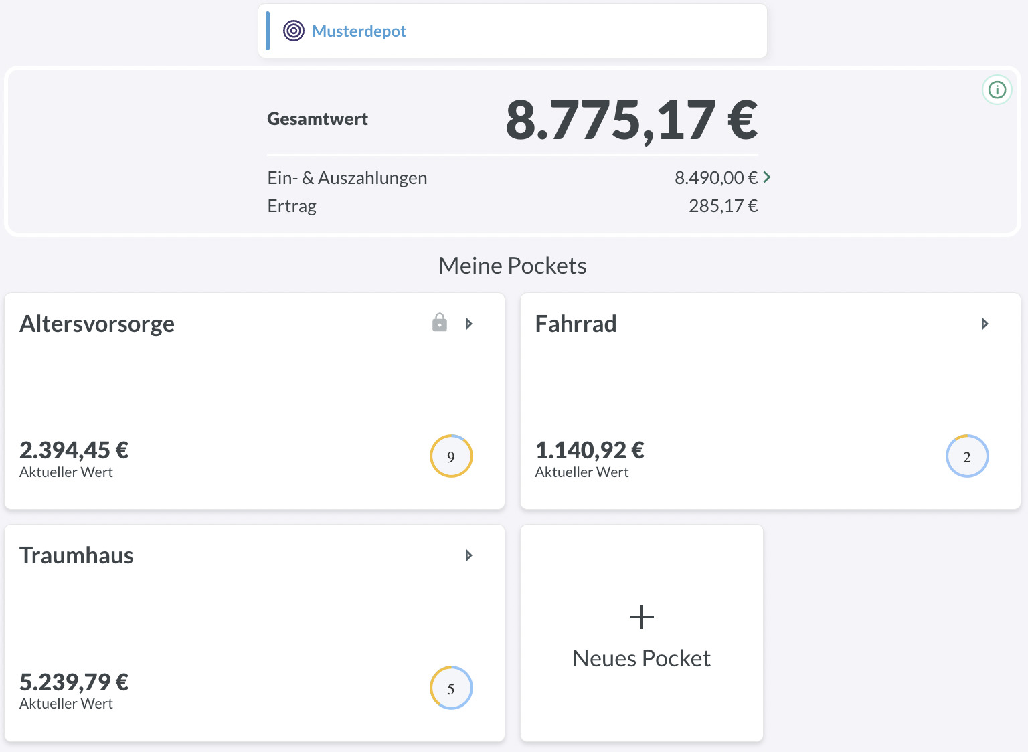Click the Ein- & Auszahlungen label
Image resolution: width=1028 pixels, height=752 pixels.
click(x=347, y=178)
